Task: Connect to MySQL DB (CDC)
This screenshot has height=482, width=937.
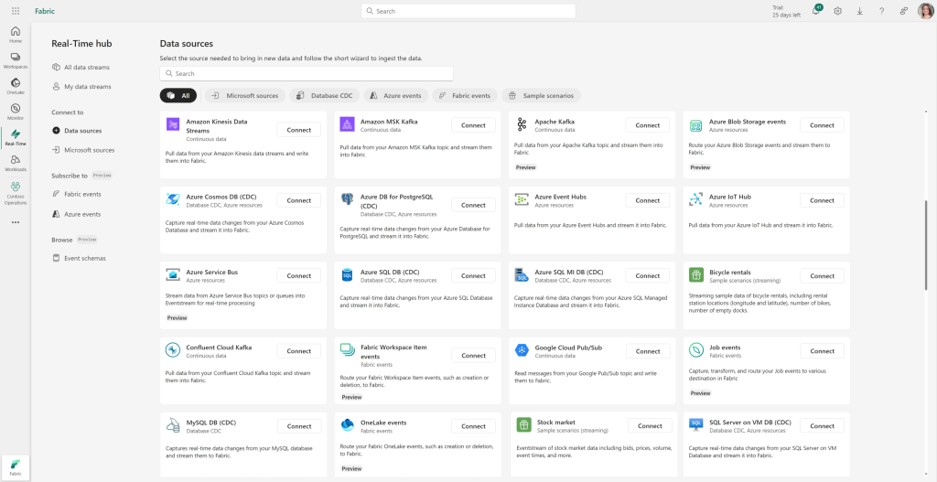Action: (299, 426)
